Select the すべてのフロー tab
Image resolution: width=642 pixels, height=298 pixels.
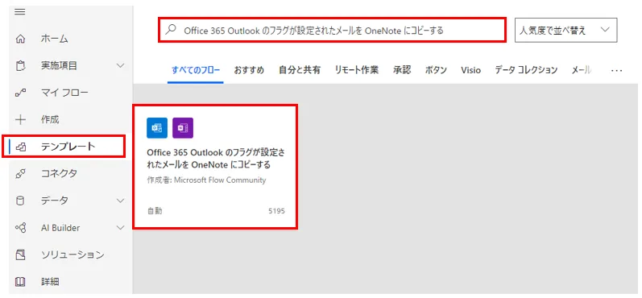click(x=196, y=70)
